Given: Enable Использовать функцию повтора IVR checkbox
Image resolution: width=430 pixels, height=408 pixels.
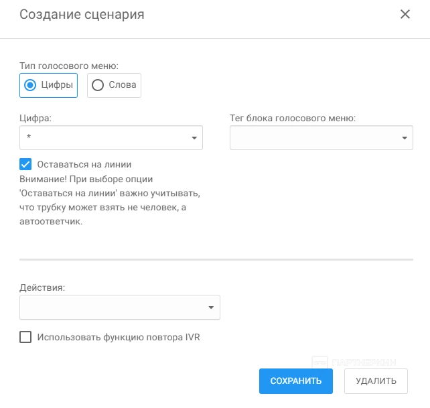Looking at the screenshot, I should [26, 338].
